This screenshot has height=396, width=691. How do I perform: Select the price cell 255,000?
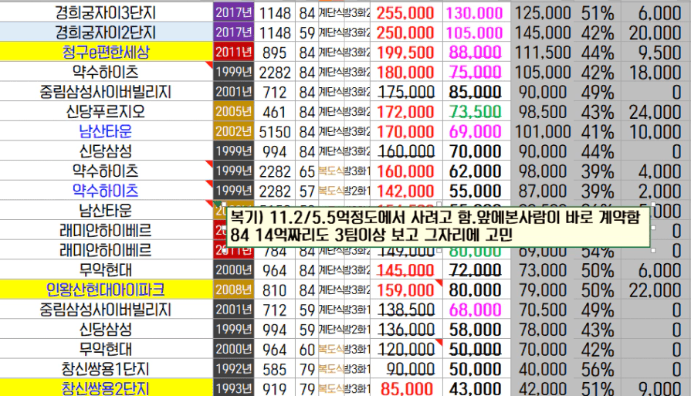click(x=405, y=12)
